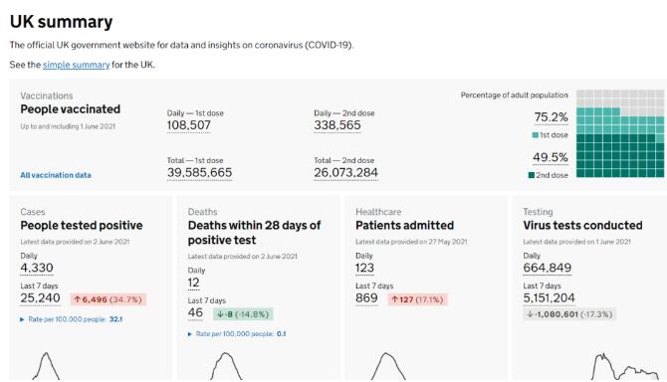
Task: Open the Patients admitted heading
Action: [x=404, y=225]
